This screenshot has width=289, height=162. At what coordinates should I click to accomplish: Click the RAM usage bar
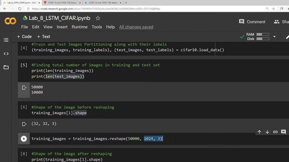point(263,34)
